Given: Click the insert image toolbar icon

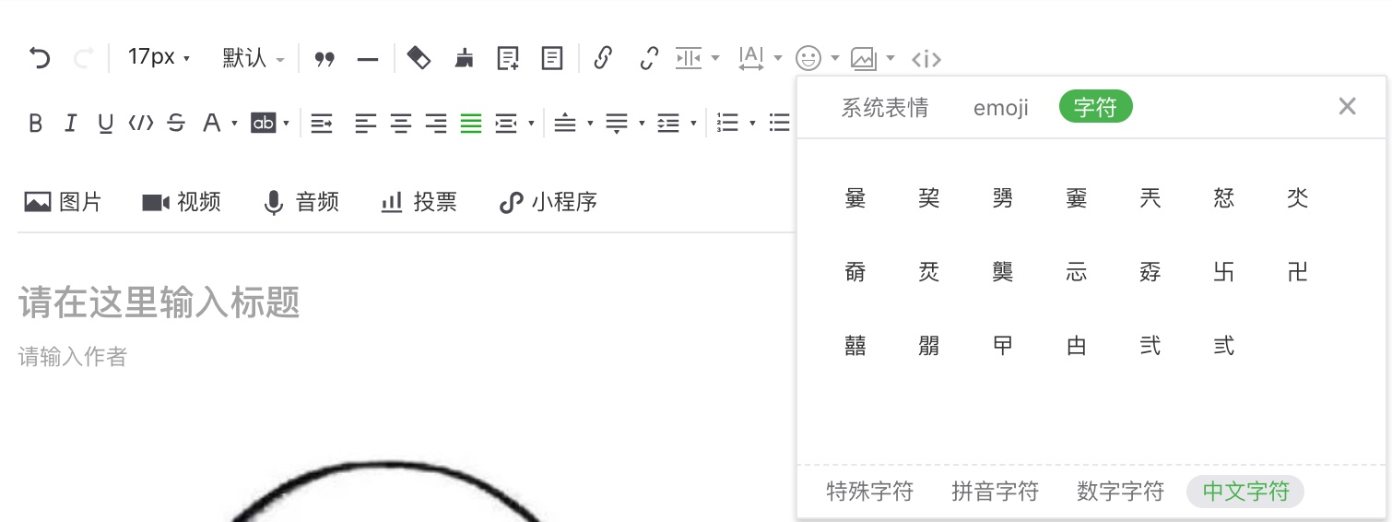Looking at the screenshot, I should point(864,58).
